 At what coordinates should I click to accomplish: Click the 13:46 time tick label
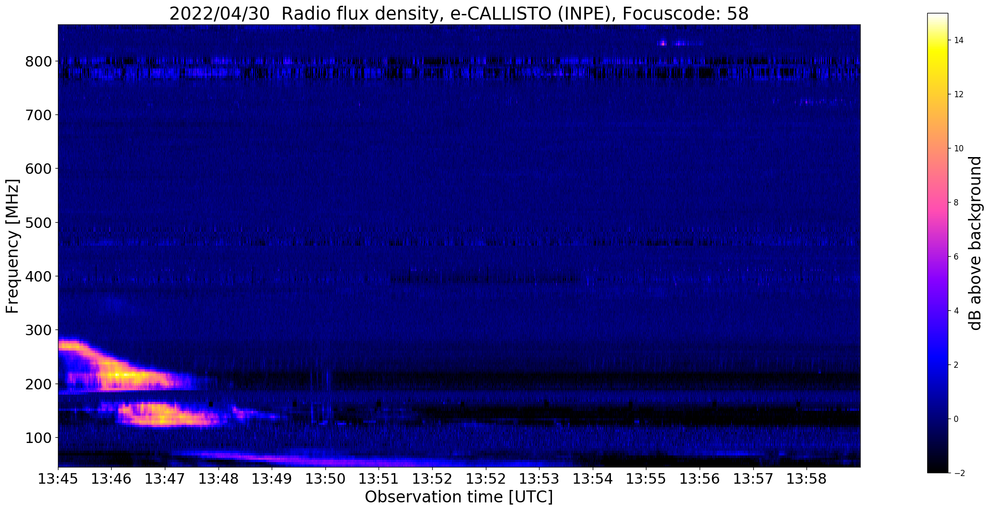click(x=112, y=479)
